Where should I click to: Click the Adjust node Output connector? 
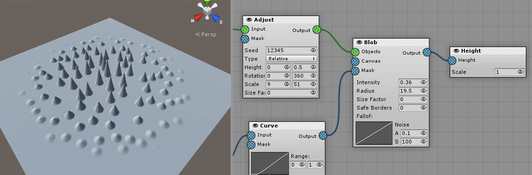point(316,30)
